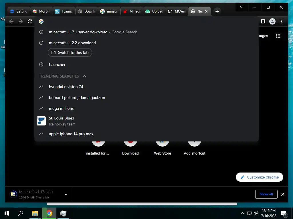Screen dimensions: 293x219
Task: Open the Images link
Action: (263, 36)
